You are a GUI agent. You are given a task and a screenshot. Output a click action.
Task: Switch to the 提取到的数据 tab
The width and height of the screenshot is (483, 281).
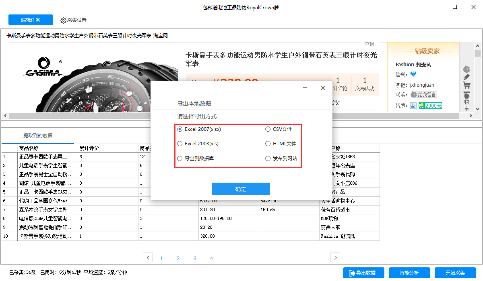pos(38,135)
